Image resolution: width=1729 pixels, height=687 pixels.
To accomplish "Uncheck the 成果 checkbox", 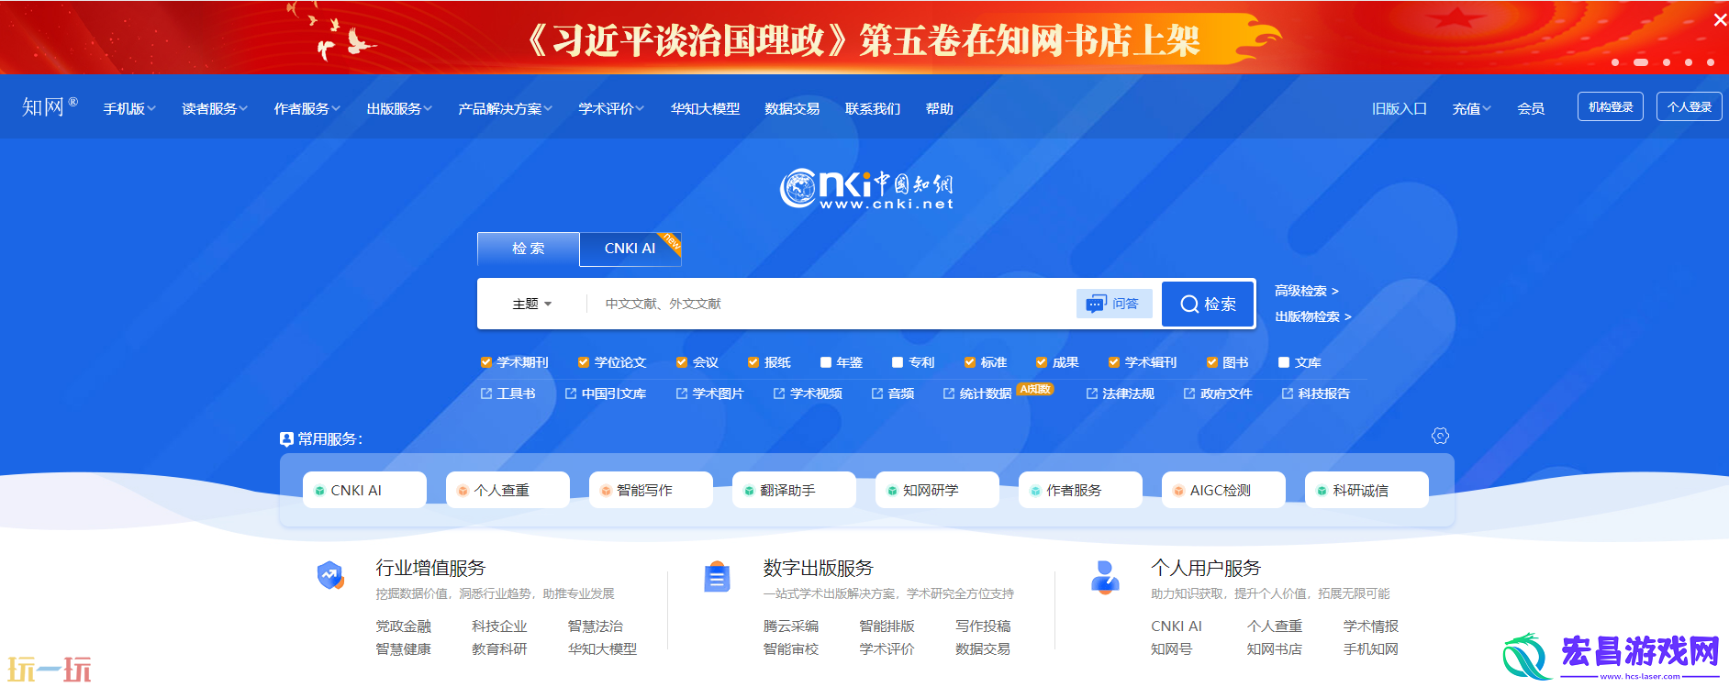I will [1042, 362].
